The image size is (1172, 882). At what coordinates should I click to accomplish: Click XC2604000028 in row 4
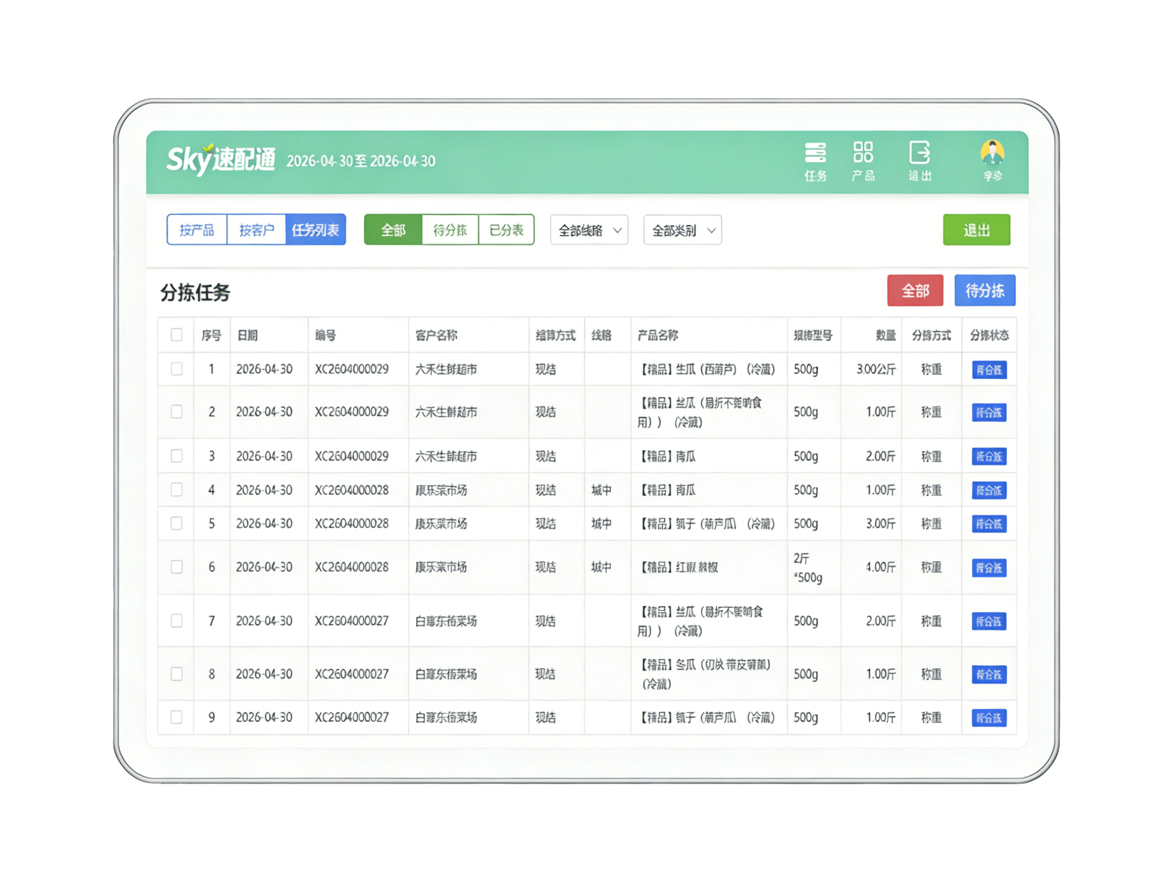click(x=352, y=490)
